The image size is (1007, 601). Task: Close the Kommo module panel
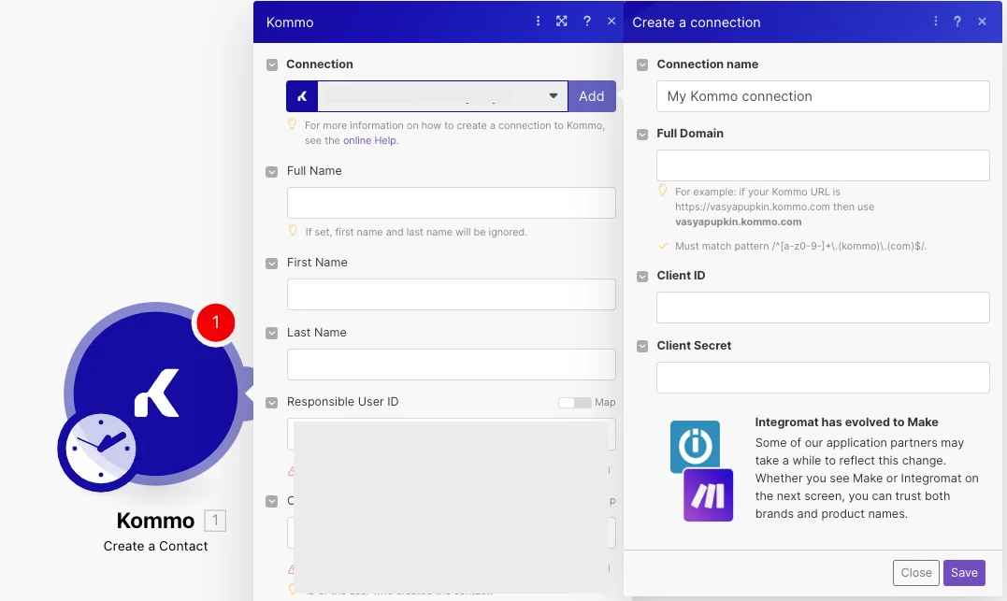coord(611,21)
